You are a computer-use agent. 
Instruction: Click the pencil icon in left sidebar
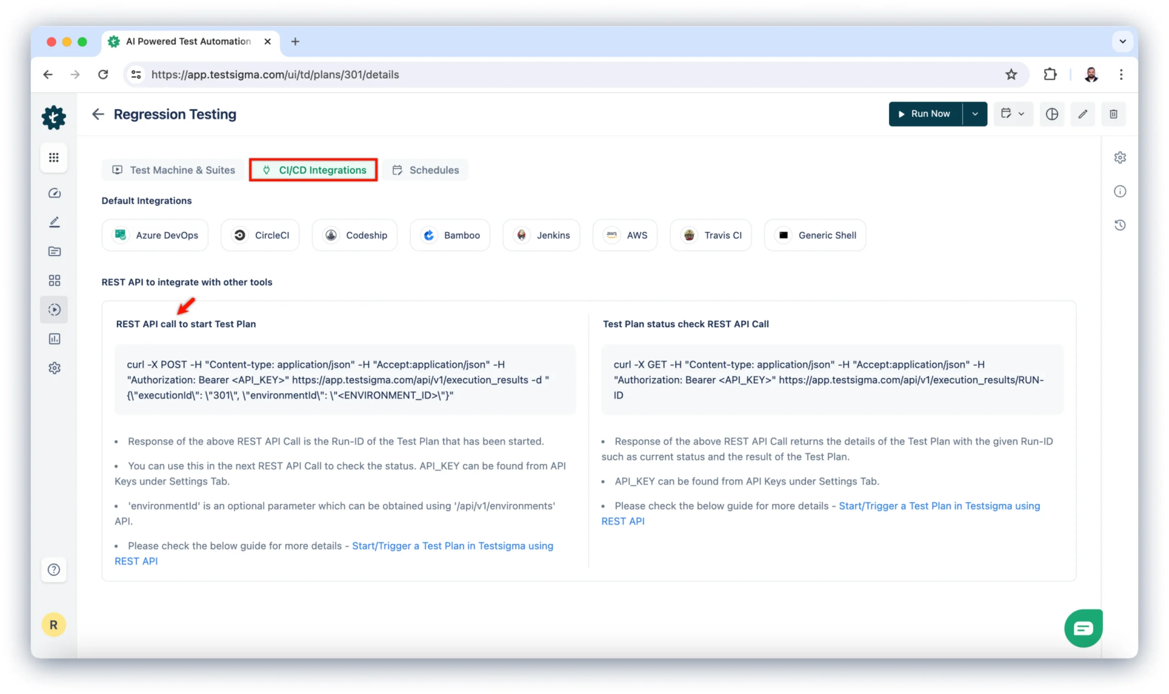click(x=54, y=222)
